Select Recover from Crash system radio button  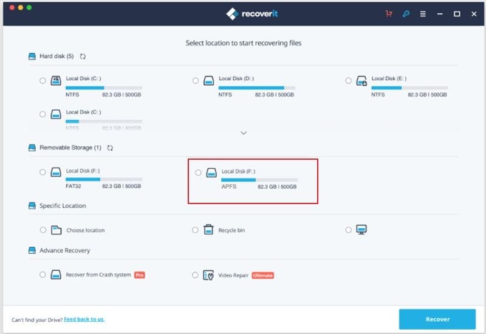click(x=43, y=274)
